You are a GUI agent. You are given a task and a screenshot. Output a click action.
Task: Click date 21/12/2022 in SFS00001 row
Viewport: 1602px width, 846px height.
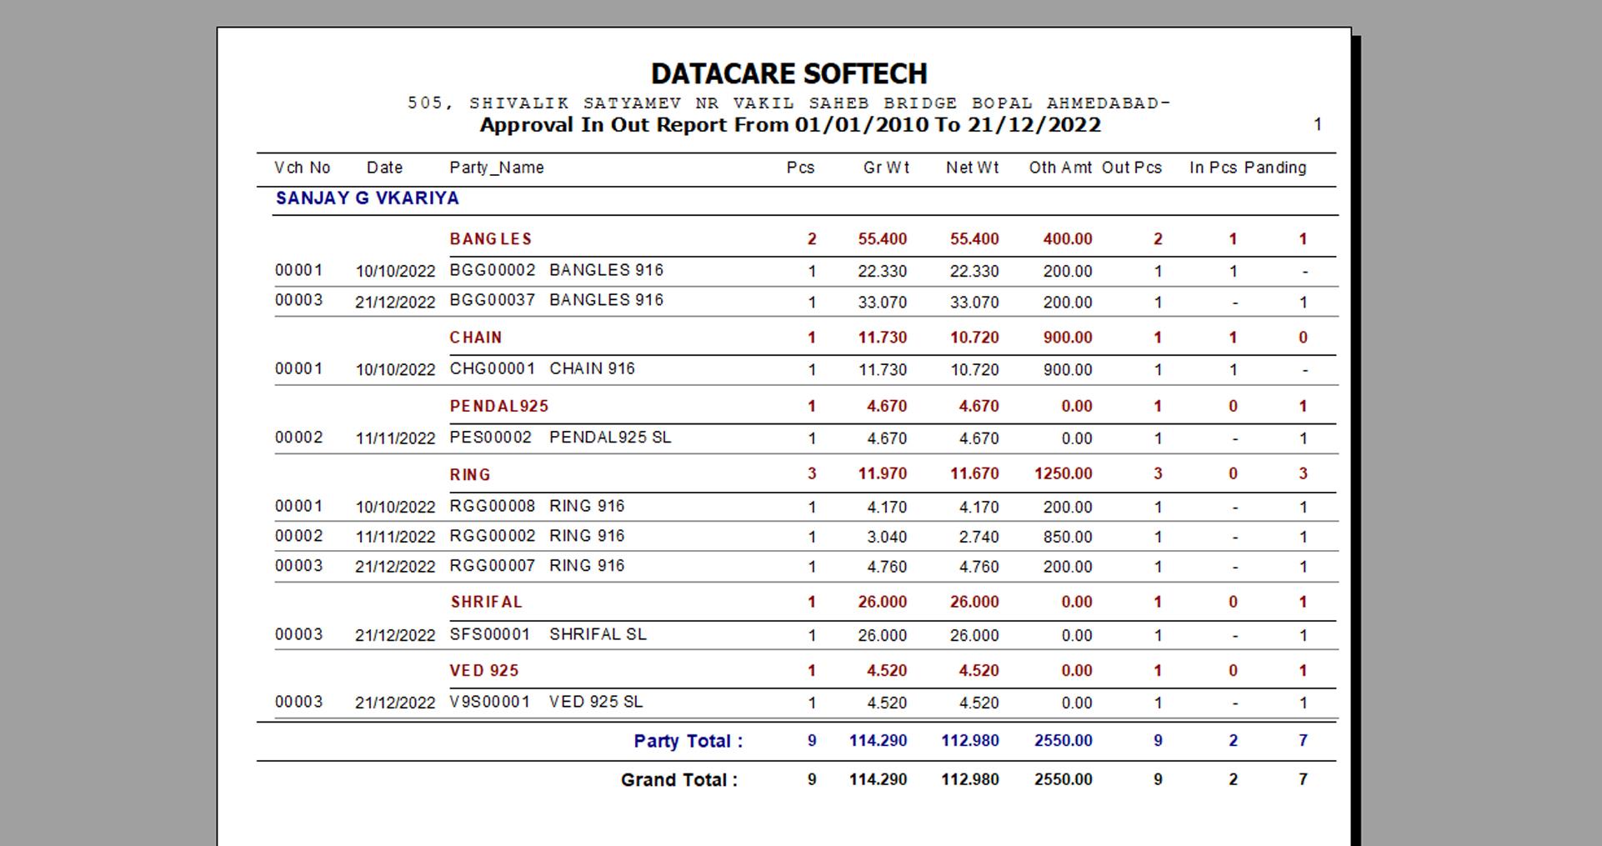pos(396,636)
